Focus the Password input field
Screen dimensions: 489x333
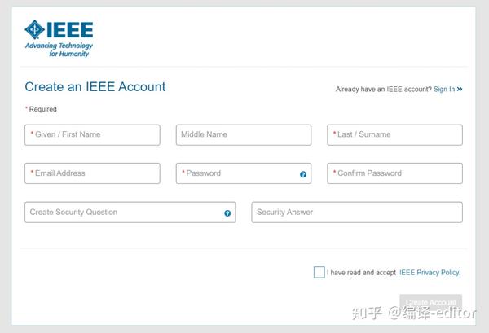[x=244, y=173]
